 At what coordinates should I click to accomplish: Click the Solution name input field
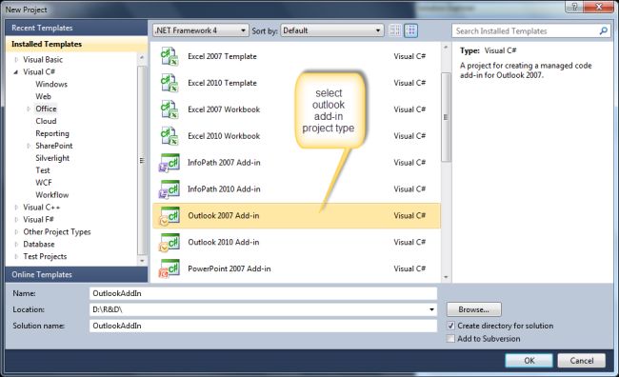pos(263,326)
